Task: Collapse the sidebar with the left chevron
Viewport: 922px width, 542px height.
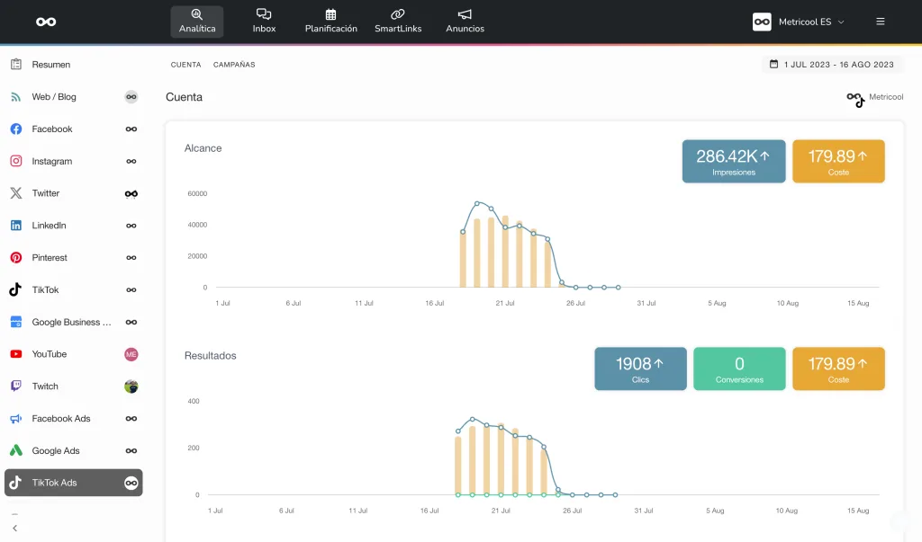Action: [x=14, y=528]
